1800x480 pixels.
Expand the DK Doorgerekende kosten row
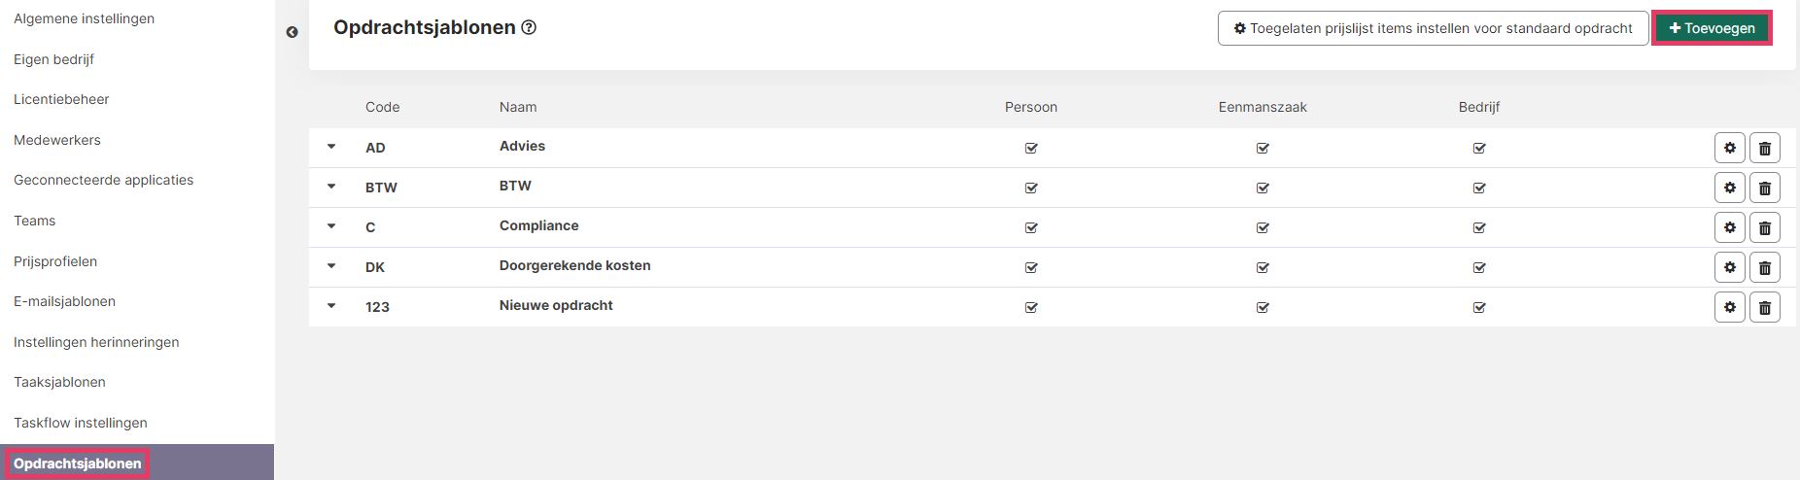tap(331, 266)
